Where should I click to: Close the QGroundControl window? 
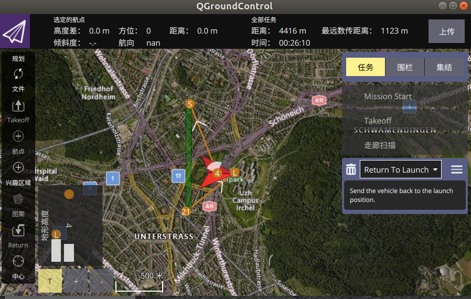464,6
